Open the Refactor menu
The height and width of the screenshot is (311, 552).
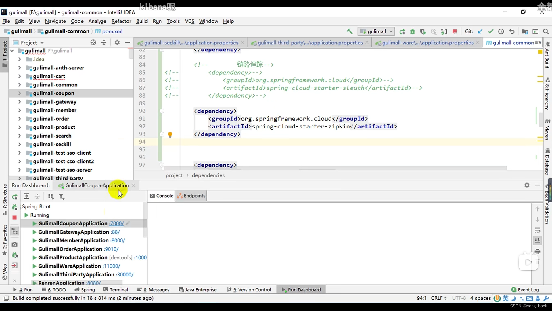(121, 21)
